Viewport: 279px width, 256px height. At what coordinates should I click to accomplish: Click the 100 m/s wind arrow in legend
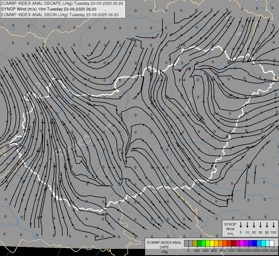point(274,225)
